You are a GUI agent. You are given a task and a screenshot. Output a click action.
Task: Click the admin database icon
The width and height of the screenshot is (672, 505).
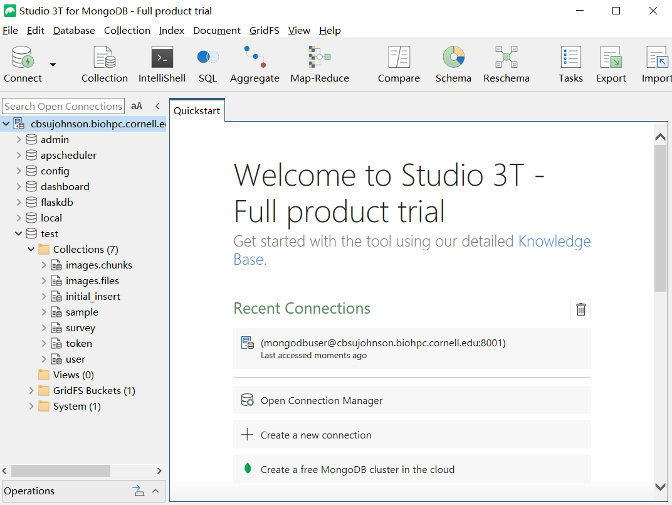(x=31, y=139)
